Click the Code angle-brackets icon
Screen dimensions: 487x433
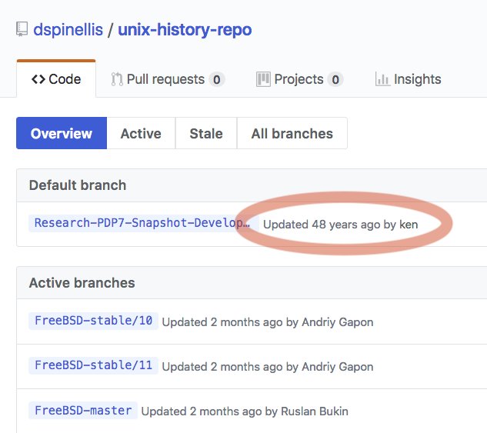38,79
